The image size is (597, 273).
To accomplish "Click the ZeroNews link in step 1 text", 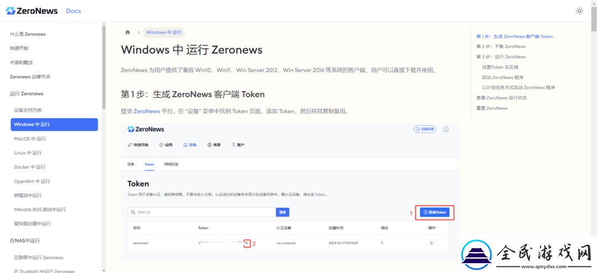I will [146, 111].
